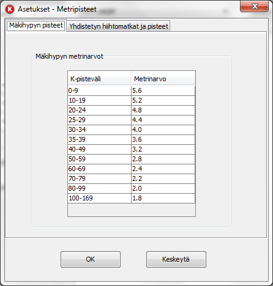The width and height of the screenshot is (273, 286).
Task: Select the K-pisteväli column header
Action: click(x=99, y=79)
